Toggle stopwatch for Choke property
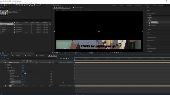Viewport: 170px width, 95px height. tap(10, 81)
